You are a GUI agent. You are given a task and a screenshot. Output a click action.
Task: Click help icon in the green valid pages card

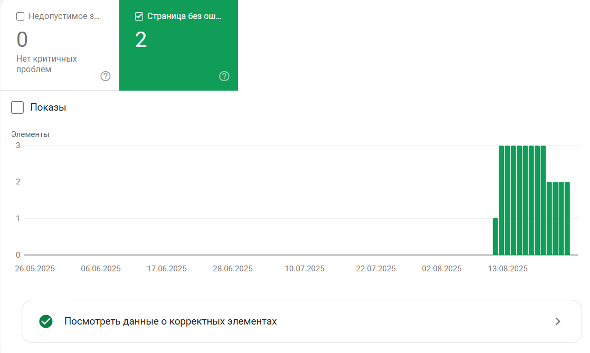(x=224, y=76)
